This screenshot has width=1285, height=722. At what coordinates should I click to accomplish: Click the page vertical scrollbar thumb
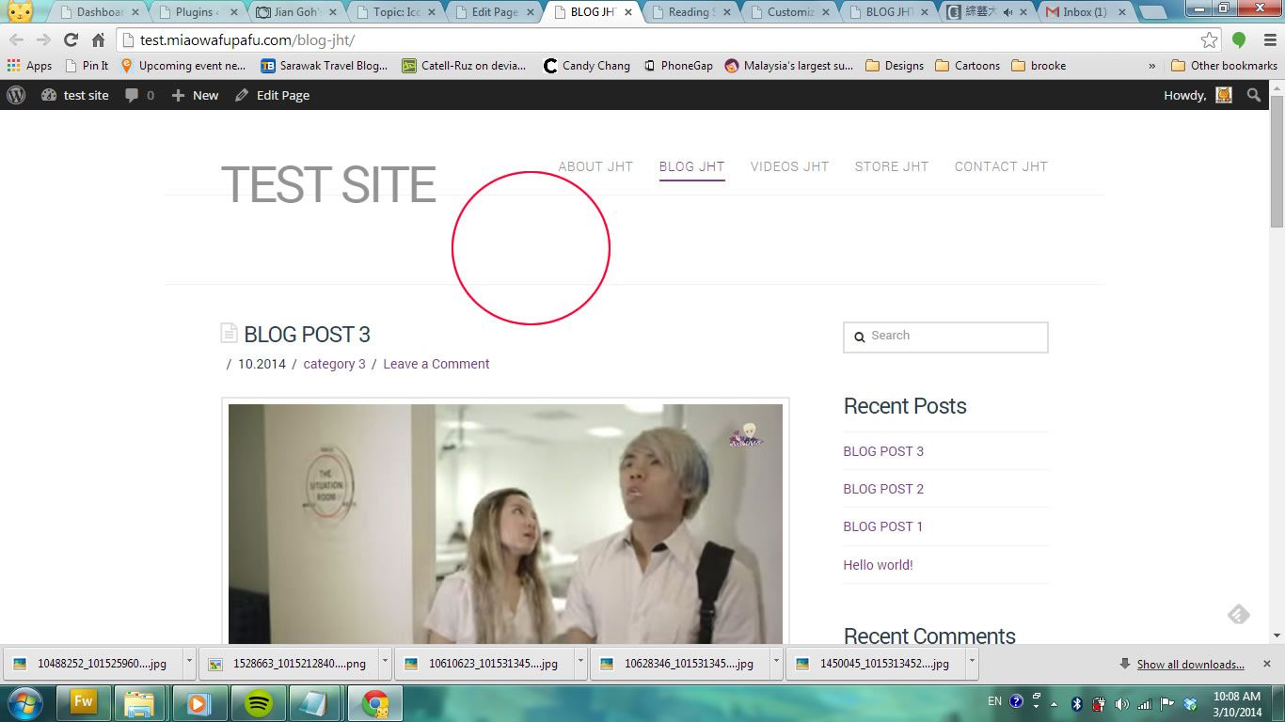(1277, 160)
